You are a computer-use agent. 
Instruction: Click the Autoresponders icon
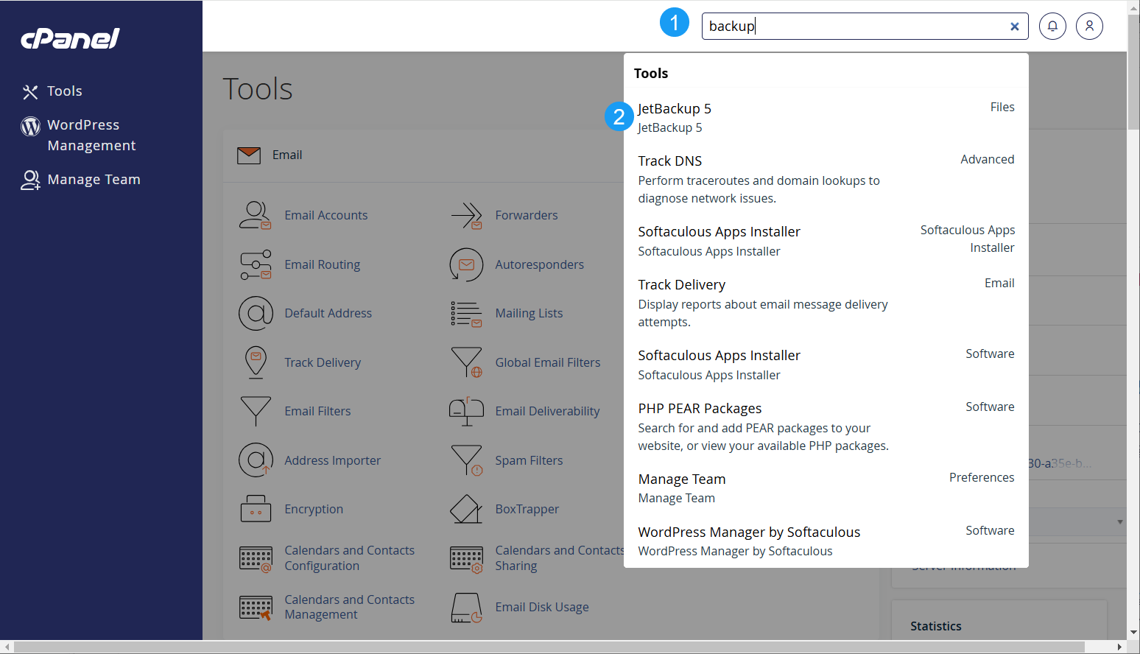click(466, 264)
